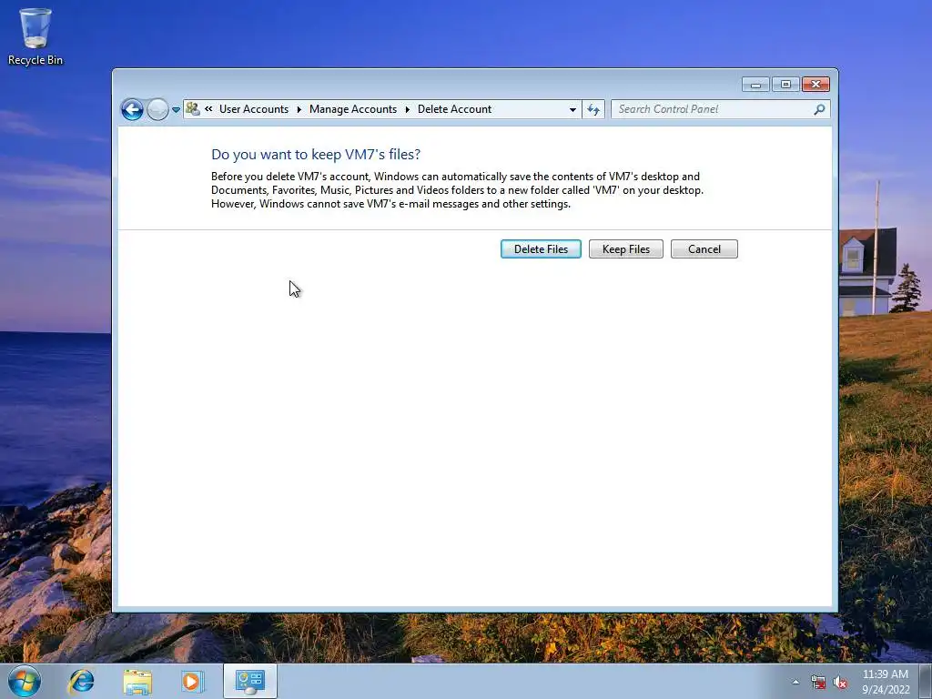Click the Delete Files button

tap(541, 249)
